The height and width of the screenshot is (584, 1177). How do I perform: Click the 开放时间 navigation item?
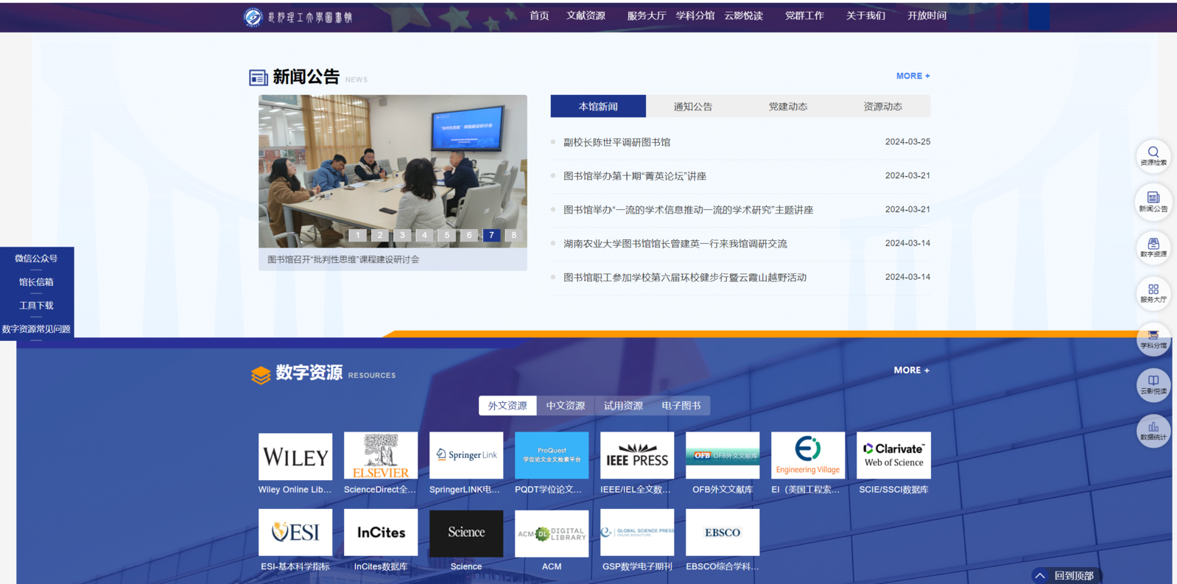[927, 15]
